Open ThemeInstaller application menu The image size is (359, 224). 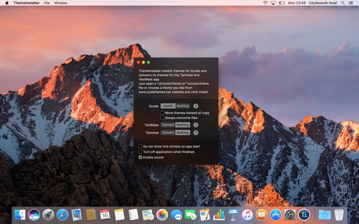[x=26, y=3]
